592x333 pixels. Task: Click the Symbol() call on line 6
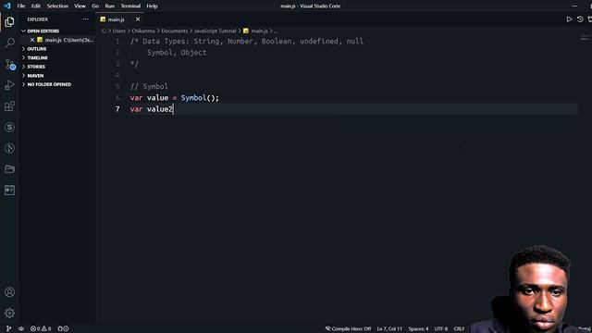[200, 98]
